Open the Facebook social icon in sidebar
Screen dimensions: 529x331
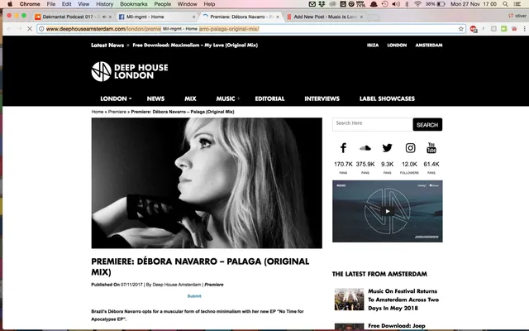click(x=343, y=148)
